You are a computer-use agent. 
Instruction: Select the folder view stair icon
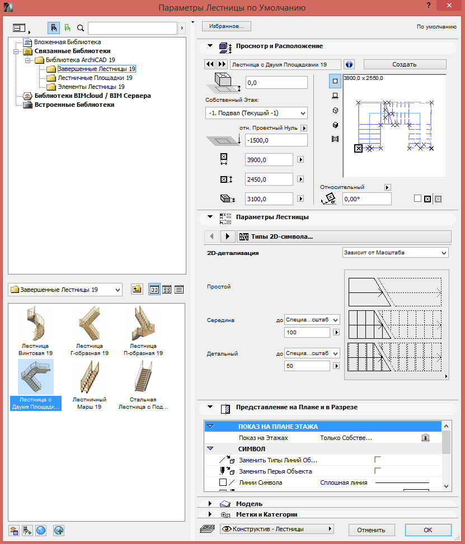coord(54,28)
